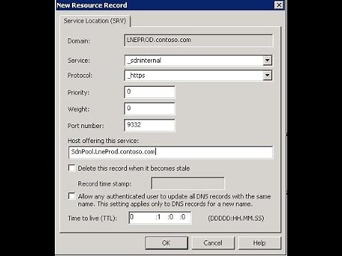
Task: Click the Priority input field
Action: tap(150, 92)
